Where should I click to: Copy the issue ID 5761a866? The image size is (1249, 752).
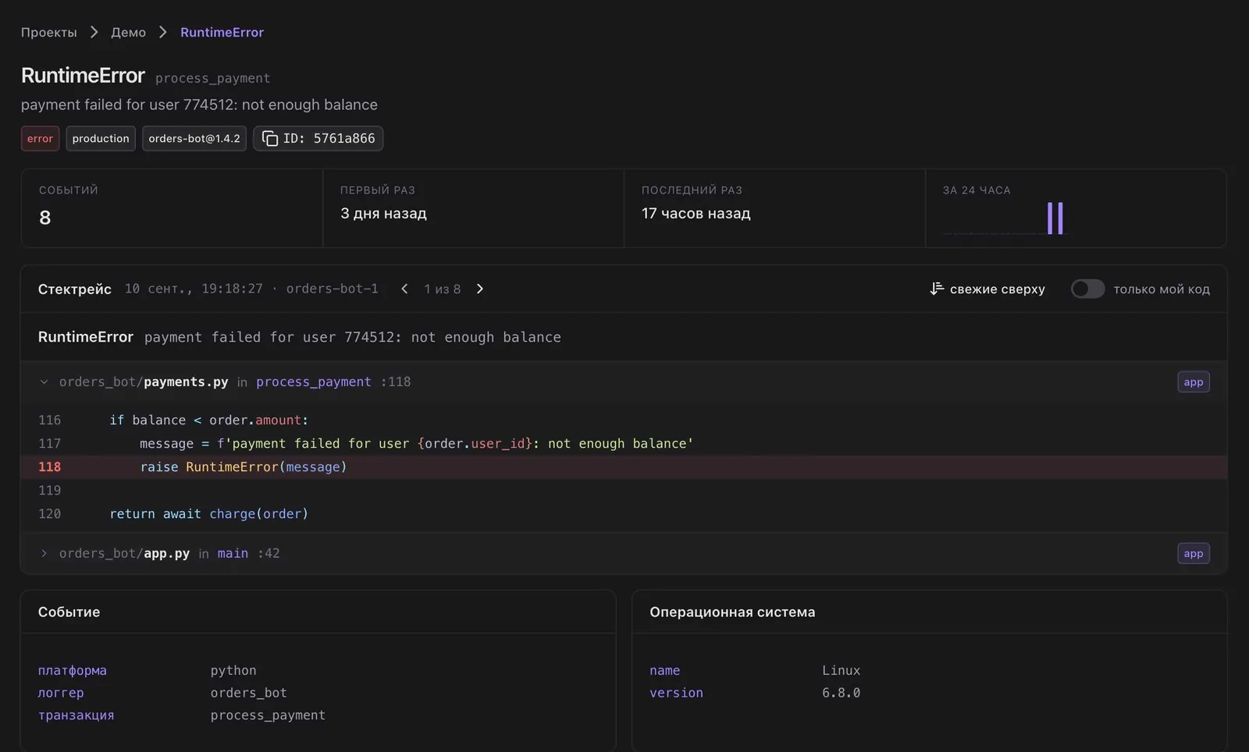coord(318,138)
